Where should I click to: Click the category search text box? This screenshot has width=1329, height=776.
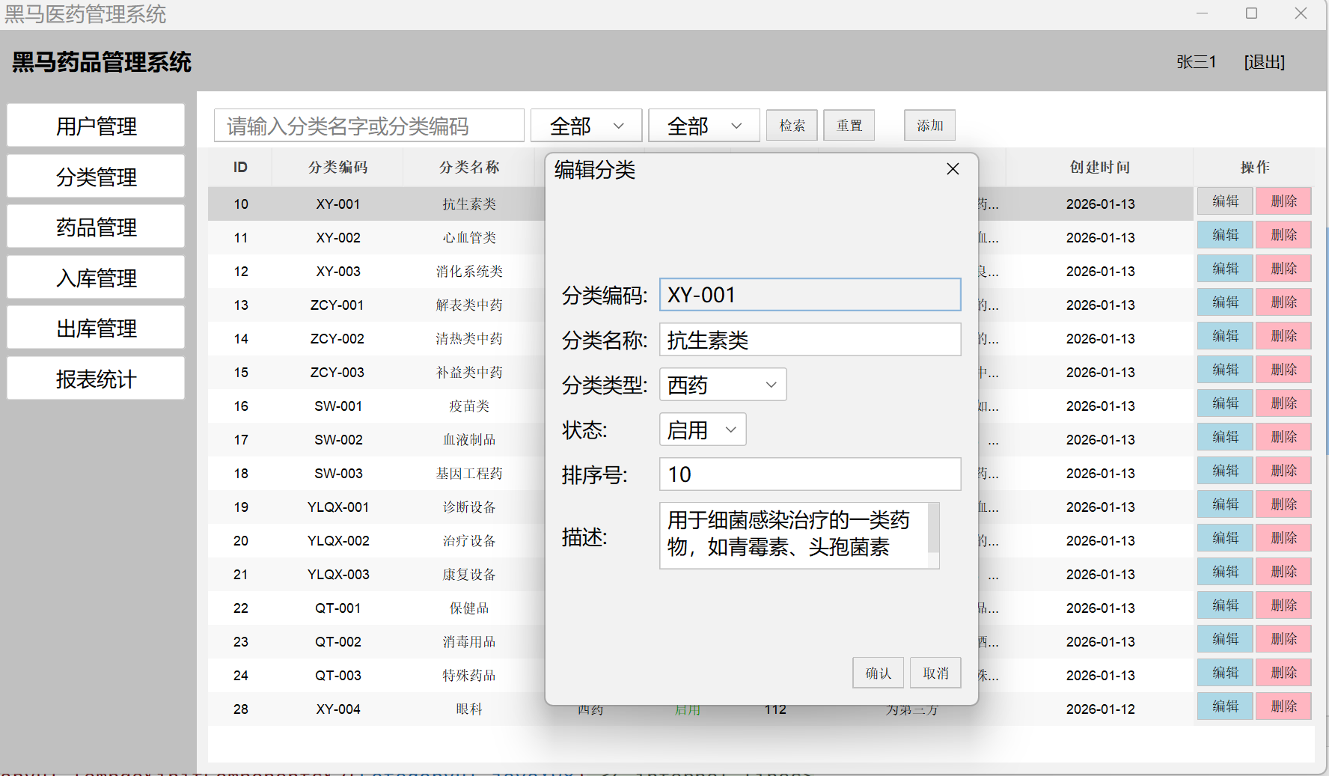click(x=369, y=126)
